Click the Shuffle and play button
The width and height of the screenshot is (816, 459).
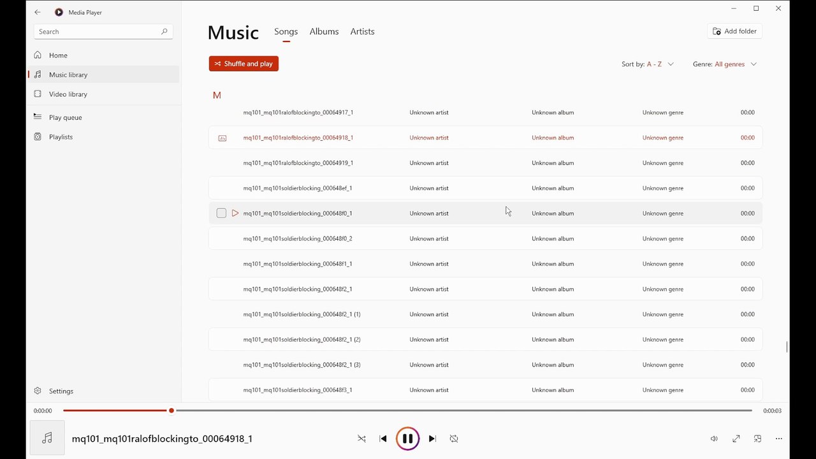(x=244, y=64)
